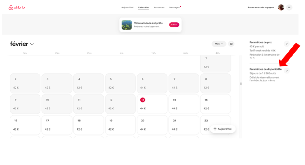This screenshot has width=305, height=165.
Task: Click the Airbnb logo
Action: [17, 7]
